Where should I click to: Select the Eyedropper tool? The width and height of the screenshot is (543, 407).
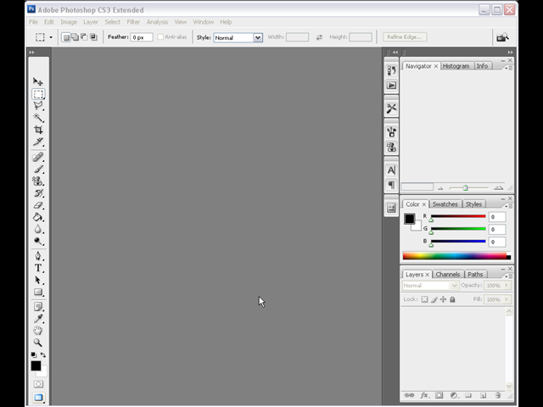(x=38, y=319)
